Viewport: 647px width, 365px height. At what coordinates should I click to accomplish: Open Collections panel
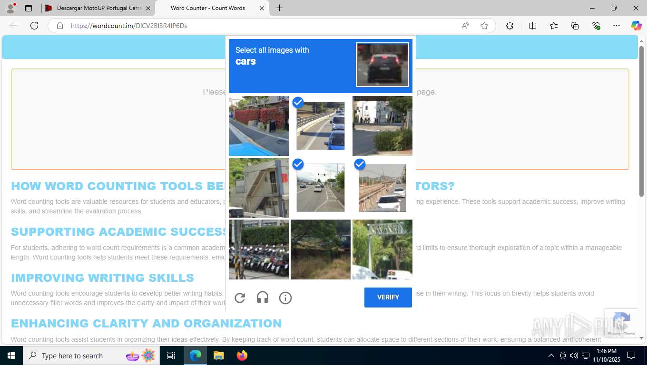[575, 26]
